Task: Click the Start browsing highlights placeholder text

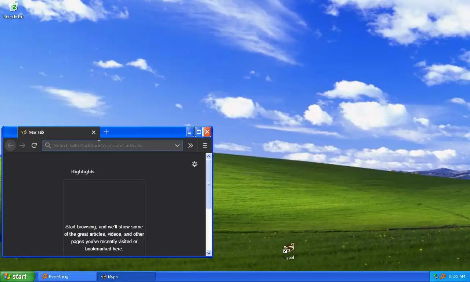Action: pos(104,238)
